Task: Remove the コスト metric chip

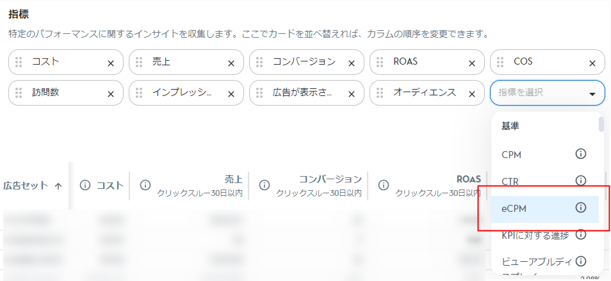Action: (x=111, y=63)
